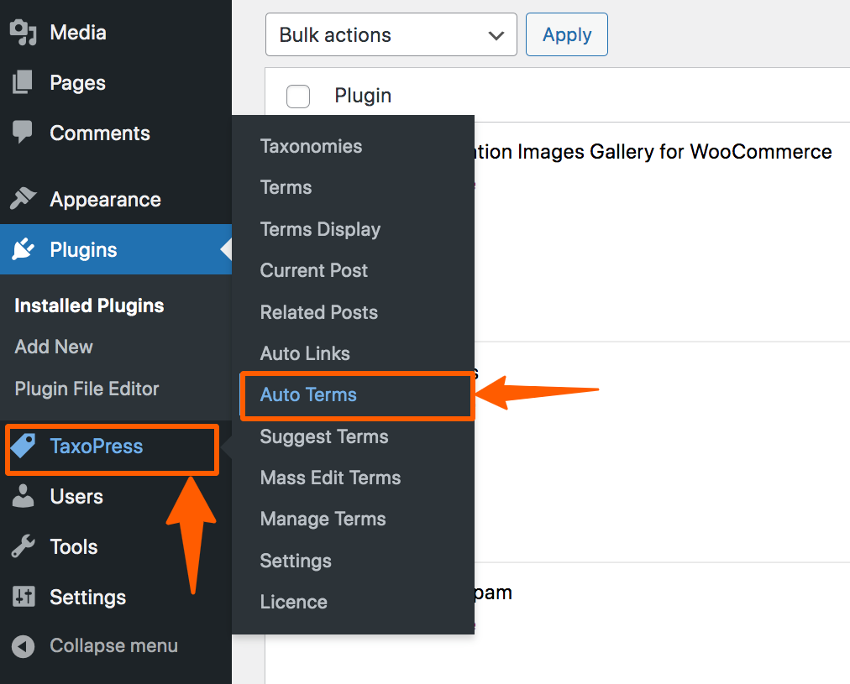
Task: Click the TaxoPress tag icon
Action: pyautogui.click(x=24, y=445)
